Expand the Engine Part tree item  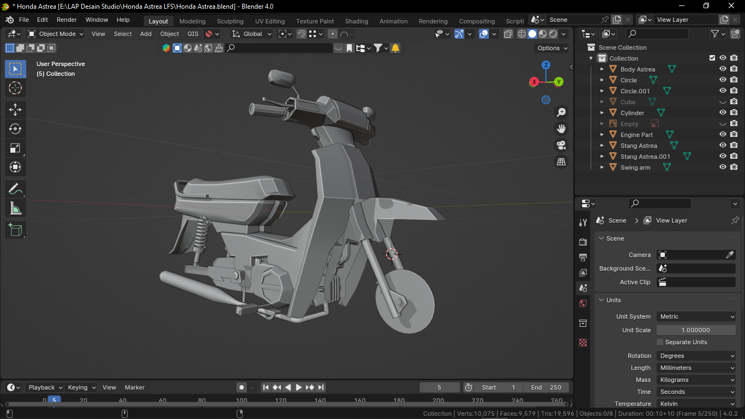(x=602, y=135)
